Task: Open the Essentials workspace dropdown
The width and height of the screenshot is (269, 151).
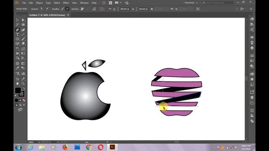Action: (191, 3)
